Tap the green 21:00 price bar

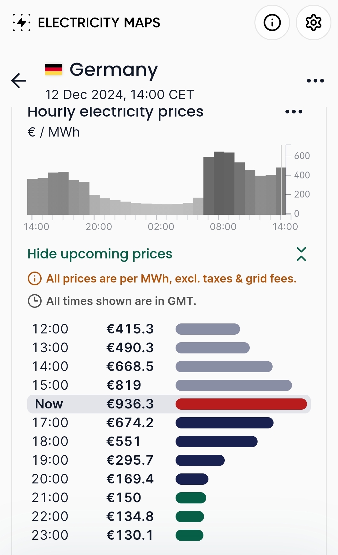point(191,498)
